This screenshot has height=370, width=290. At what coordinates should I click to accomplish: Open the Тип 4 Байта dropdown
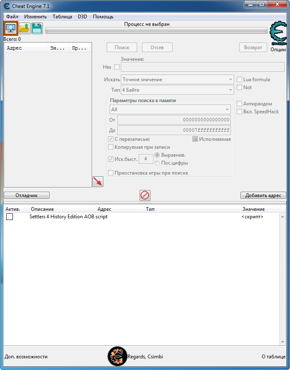pyautogui.click(x=177, y=90)
